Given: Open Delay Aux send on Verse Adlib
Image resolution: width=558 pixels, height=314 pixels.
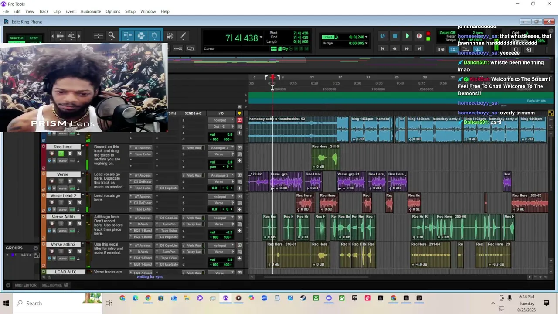Looking at the screenshot, I should click(194, 224).
